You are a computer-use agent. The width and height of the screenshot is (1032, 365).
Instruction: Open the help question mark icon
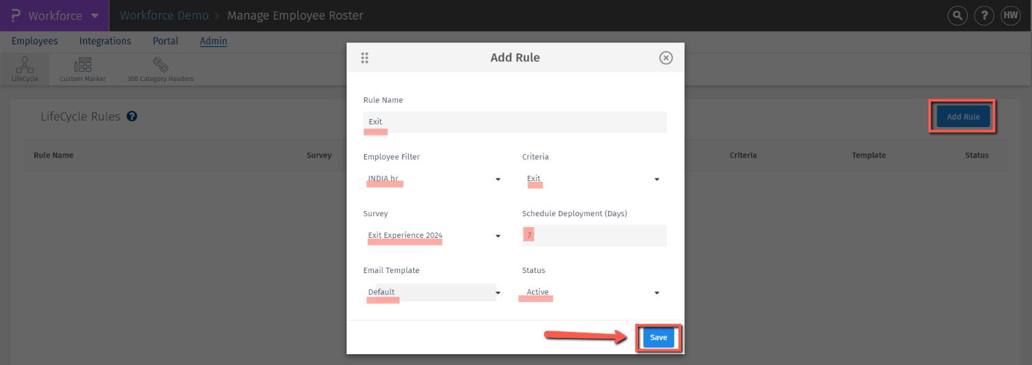(x=983, y=16)
